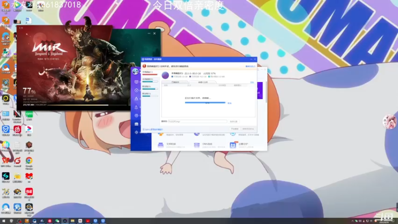This screenshot has height=224, width=398.
Task: Select volume F in the drive list
Action: (x=150, y=95)
